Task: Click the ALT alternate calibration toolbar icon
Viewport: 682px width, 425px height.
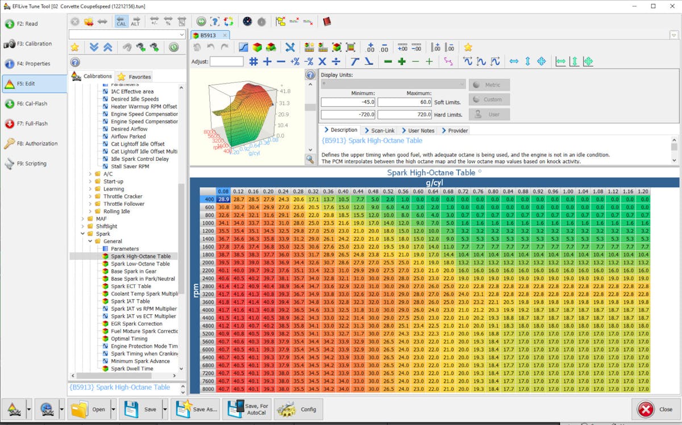Action: (x=135, y=22)
